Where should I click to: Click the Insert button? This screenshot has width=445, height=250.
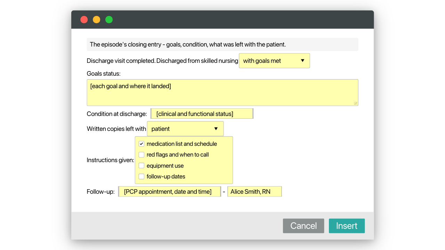[x=347, y=226]
